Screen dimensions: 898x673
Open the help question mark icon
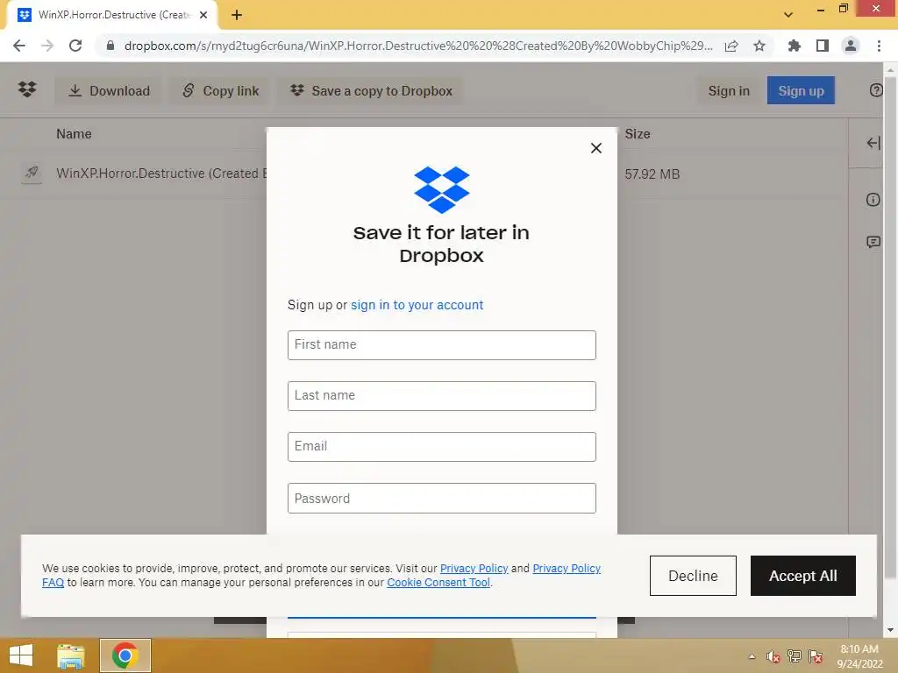(876, 90)
